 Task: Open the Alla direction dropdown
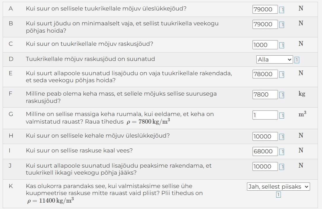click(274, 60)
